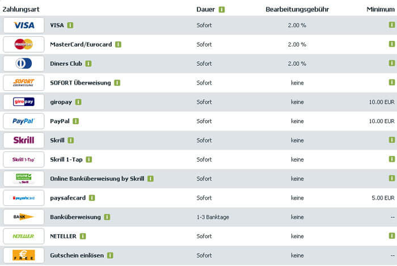Show VISA minimum info icon
The height and width of the screenshot is (266, 397).
391,25
